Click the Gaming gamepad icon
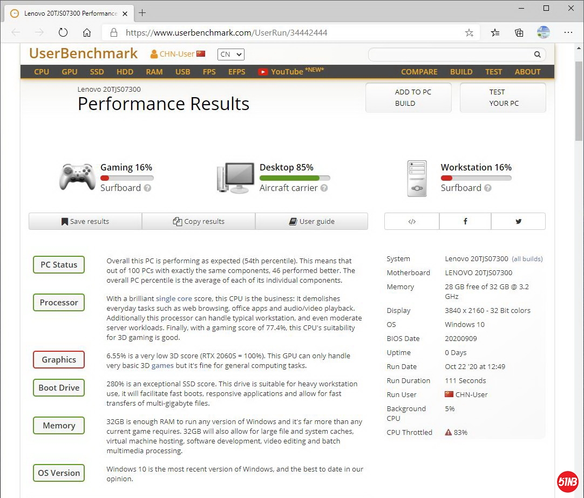 77,177
